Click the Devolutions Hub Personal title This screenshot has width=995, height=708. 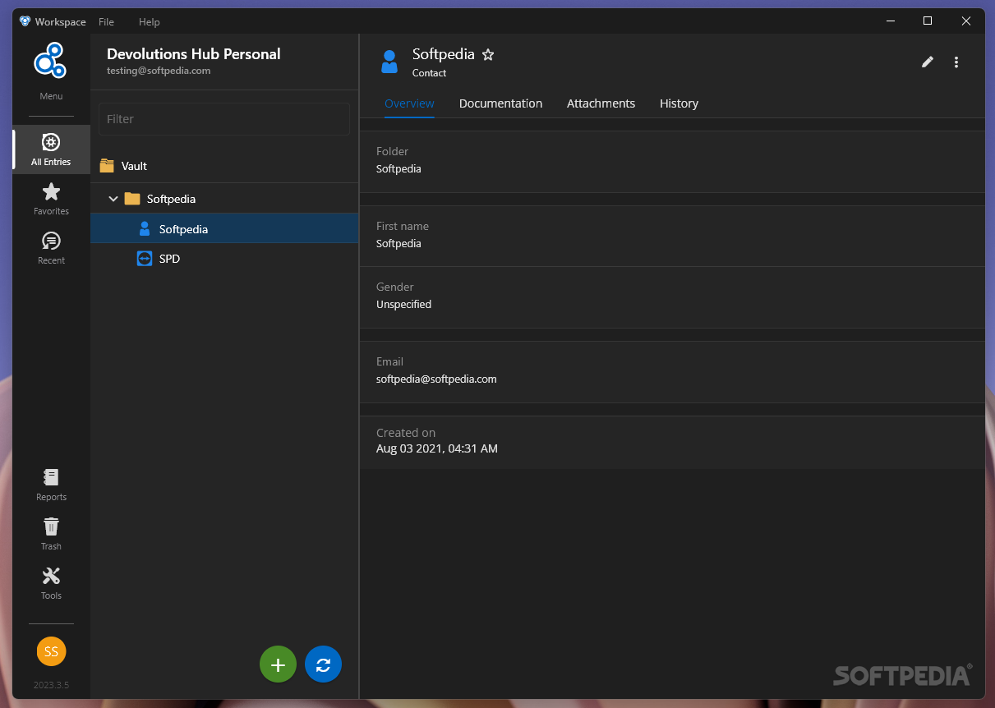coord(194,54)
